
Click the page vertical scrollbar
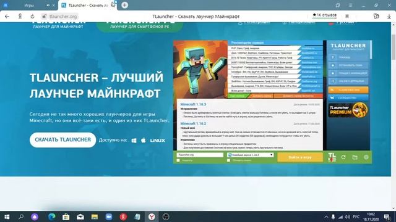tap(394, 47)
